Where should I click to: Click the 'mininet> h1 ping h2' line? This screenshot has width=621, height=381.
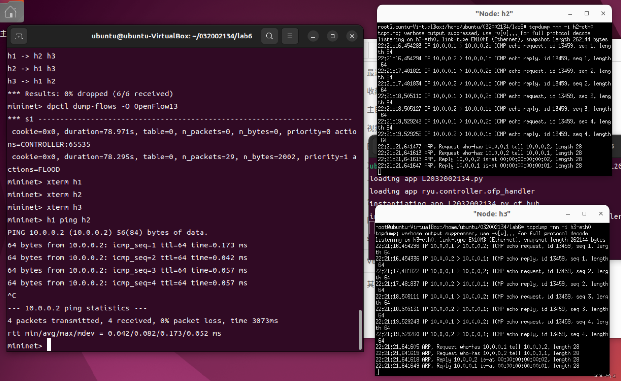pyautogui.click(x=49, y=220)
